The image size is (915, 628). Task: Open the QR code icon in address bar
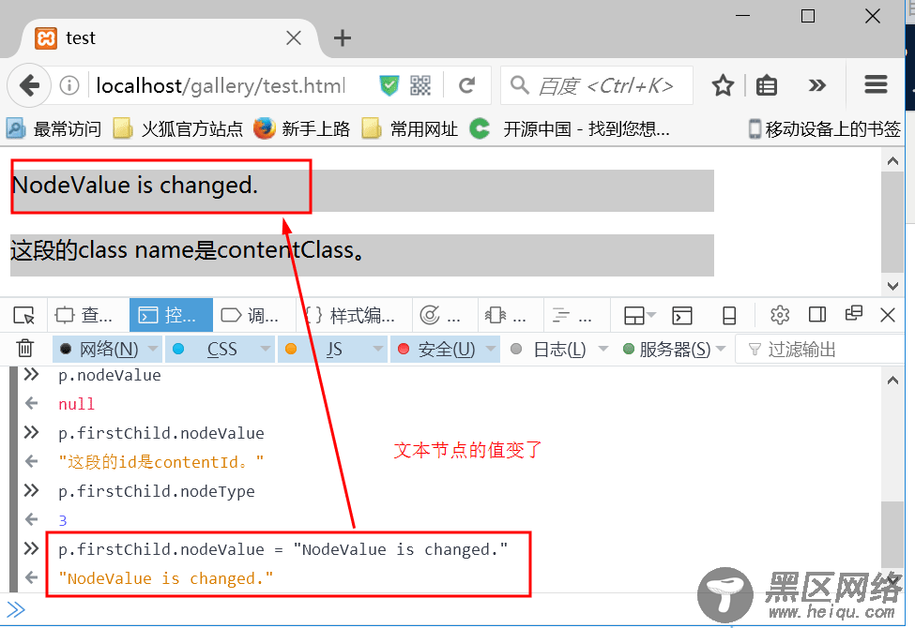420,85
